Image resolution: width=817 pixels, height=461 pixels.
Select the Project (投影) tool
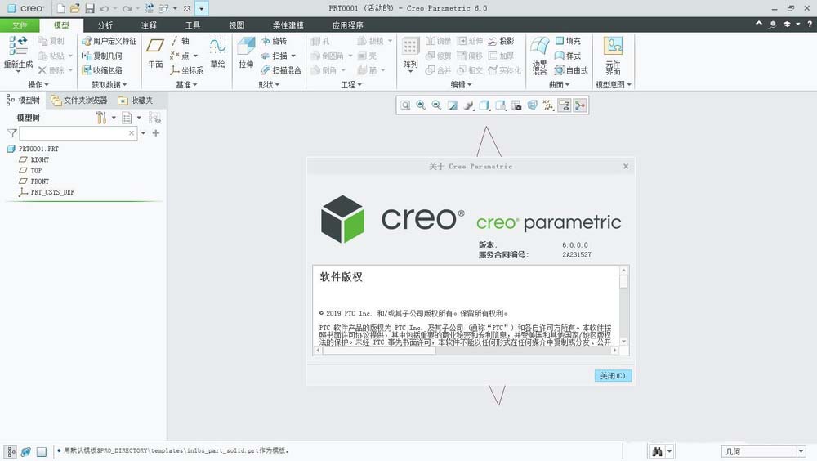click(502, 41)
